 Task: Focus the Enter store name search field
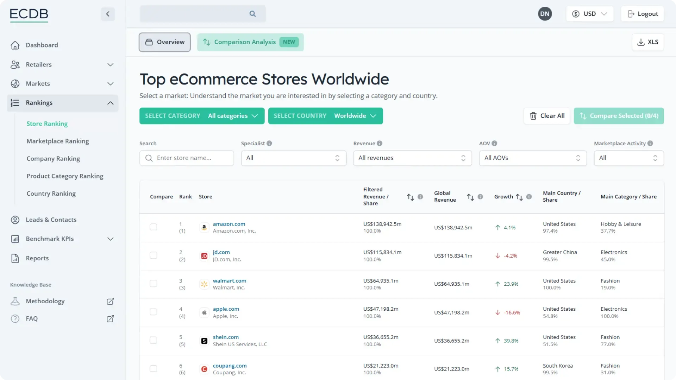(x=187, y=158)
